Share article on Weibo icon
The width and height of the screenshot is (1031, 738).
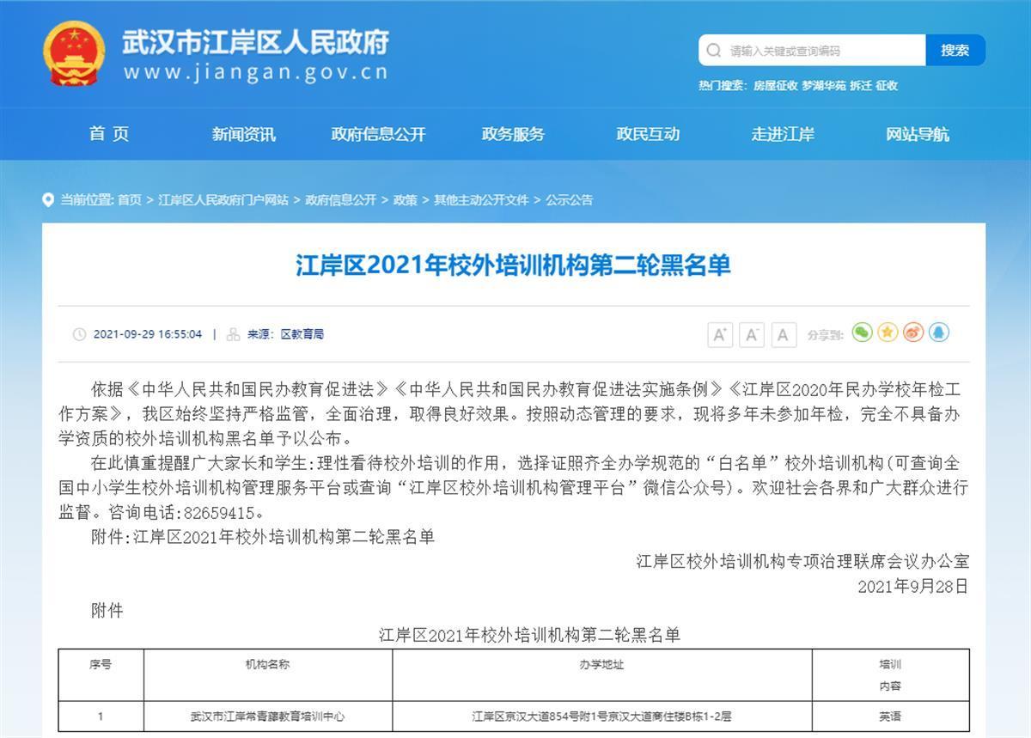913,332
